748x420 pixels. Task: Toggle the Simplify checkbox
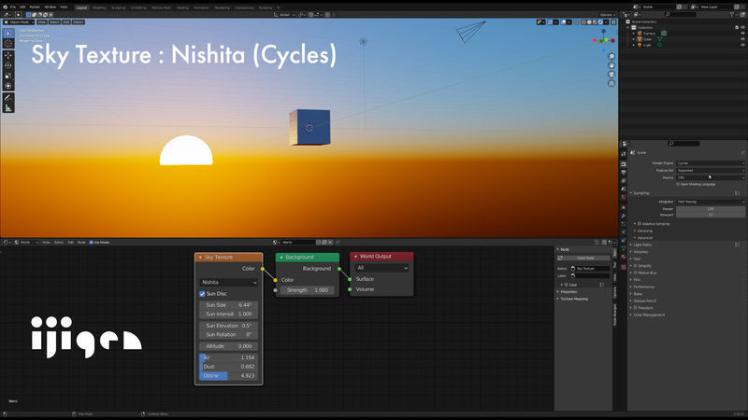[x=635, y=266]
